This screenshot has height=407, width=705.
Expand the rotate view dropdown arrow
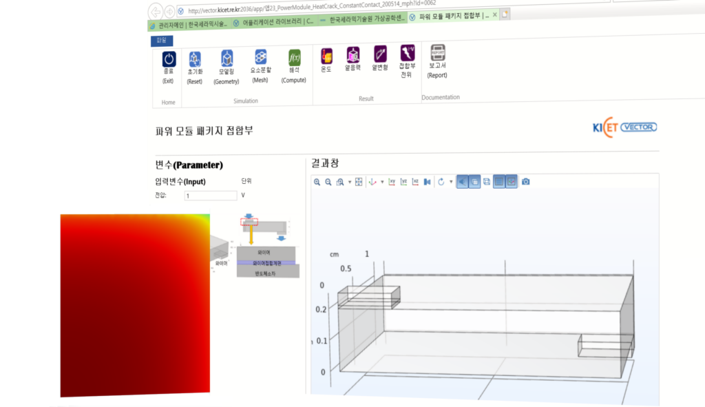(451, 182)
